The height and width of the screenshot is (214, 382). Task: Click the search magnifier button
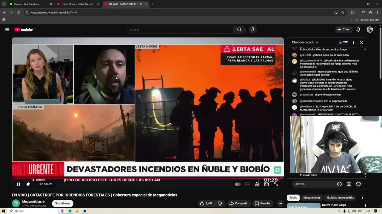point(239,29)
